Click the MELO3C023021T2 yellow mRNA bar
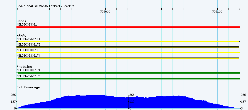The image size is (248, 110). point(128,52)
